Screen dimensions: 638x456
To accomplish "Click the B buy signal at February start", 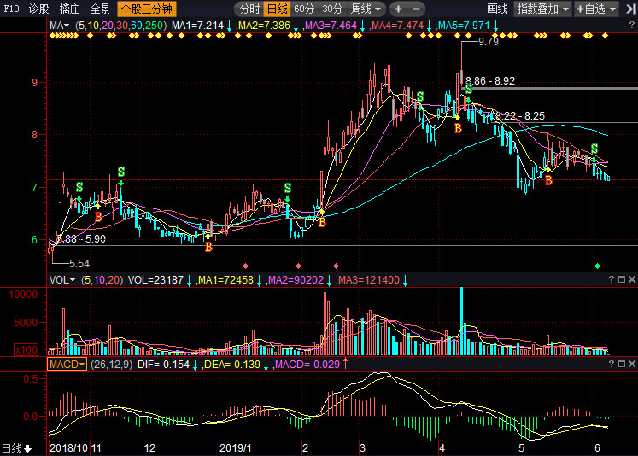I will 322,223.
